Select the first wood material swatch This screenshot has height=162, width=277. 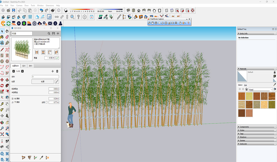(x=242, y=96)
